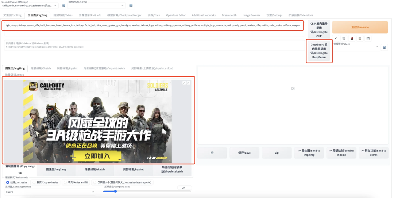This screenshot has width=394, height=198.
Task: Switch to the txt2img tab
Action: (12, 15)
